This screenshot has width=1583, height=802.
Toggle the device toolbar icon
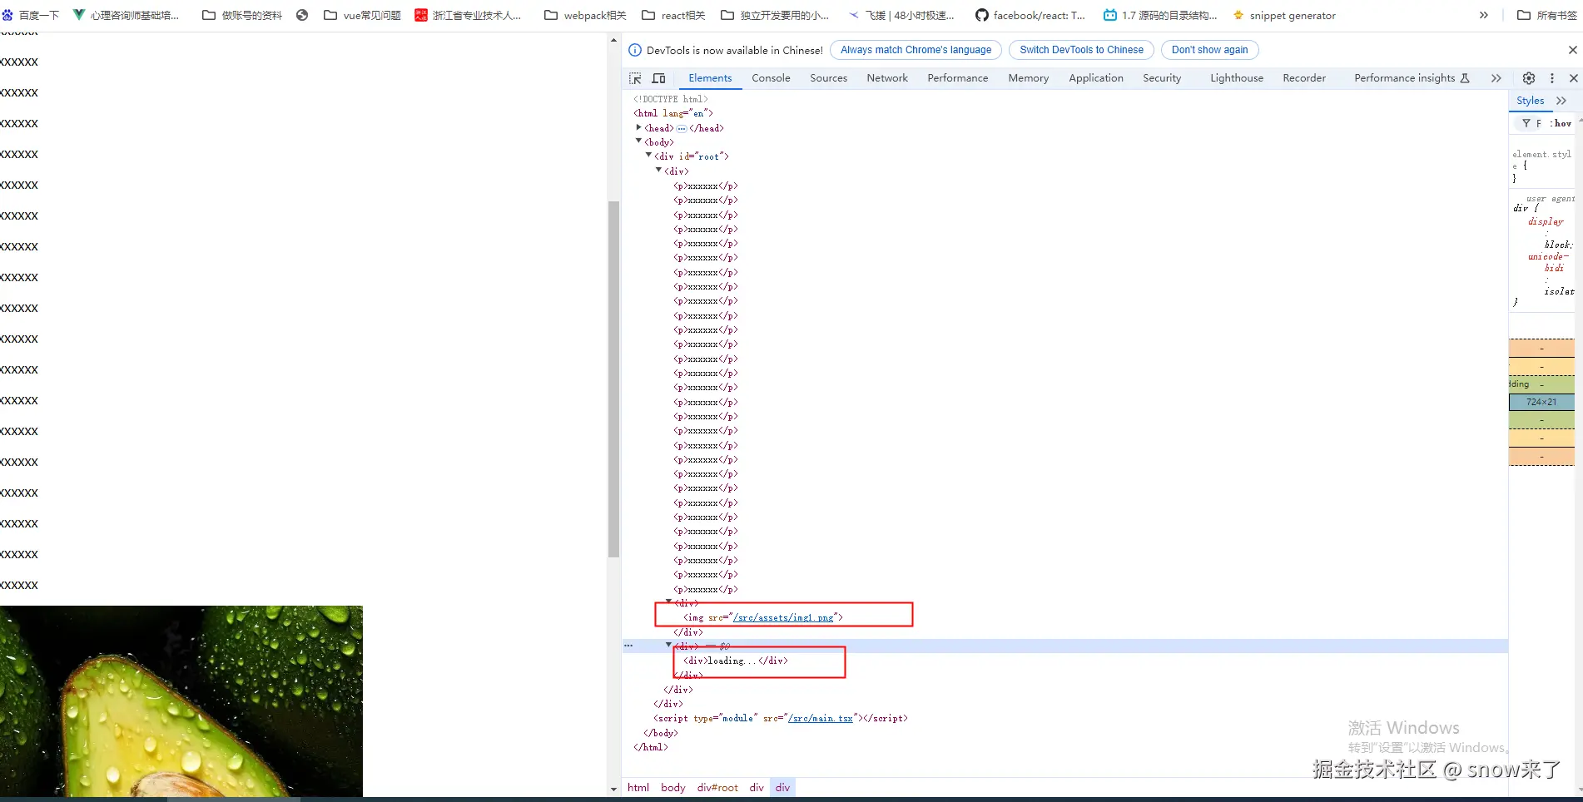[x=658, y=78]
